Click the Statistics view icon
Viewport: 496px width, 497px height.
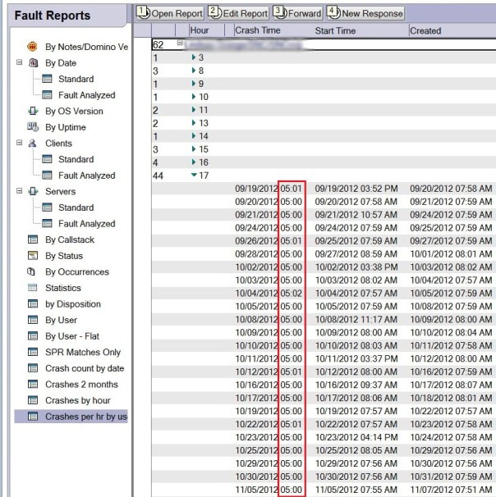(x=33, y=288)
